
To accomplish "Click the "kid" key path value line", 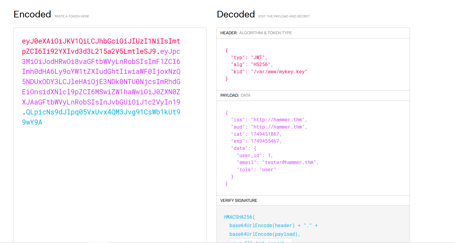I will point(269,71).
